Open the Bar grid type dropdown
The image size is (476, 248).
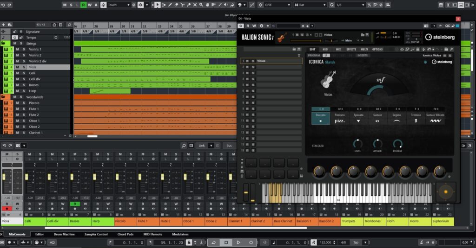pyautogui.click(x=324, y=5)
